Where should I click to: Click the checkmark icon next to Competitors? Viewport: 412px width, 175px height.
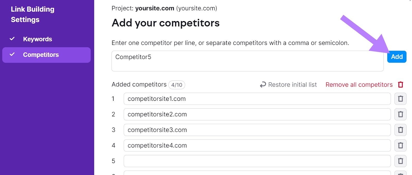tap(12, 54)
